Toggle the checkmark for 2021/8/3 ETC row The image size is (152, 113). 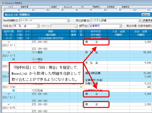point(9,94)
